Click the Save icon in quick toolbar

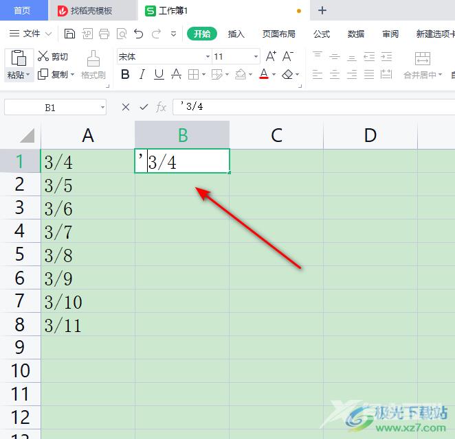click(69, 34)
